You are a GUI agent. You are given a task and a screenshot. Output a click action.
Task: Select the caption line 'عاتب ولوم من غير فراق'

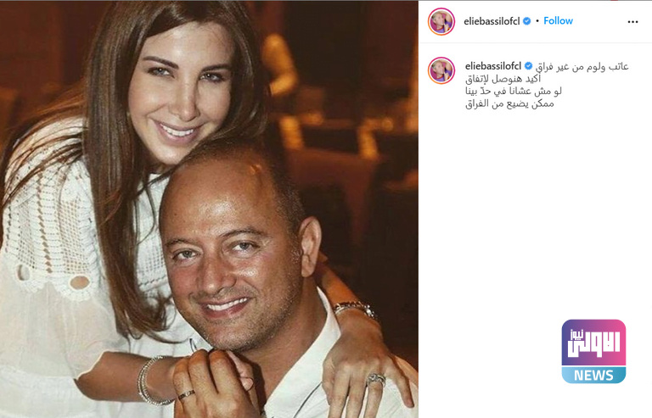point(582,66)
